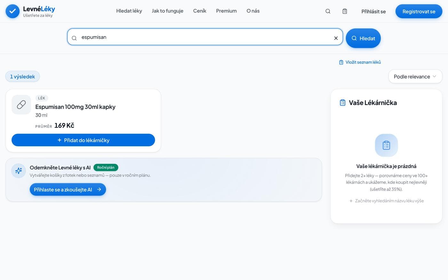Screen dimensions: 448x280
Task: Click the pill icon on the Espumisan card
Action: point(21,105)
